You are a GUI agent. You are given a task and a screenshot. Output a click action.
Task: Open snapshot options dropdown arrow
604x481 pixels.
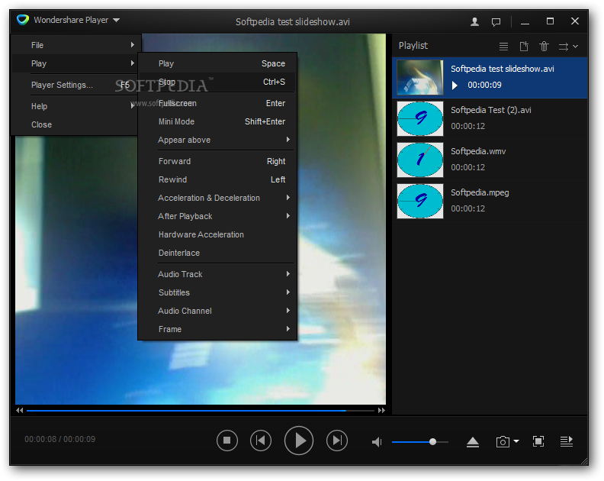point(516,441)
